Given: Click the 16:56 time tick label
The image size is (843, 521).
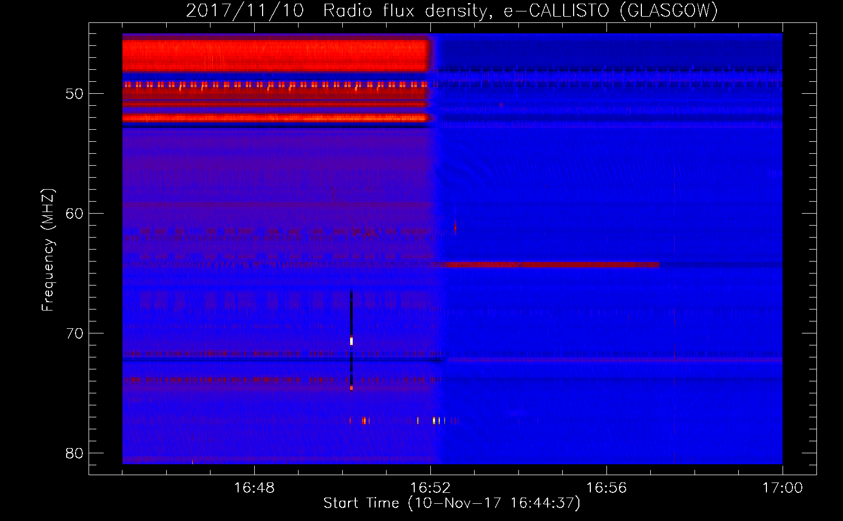Looking at the screenshot, I should (x=606, y=488).
